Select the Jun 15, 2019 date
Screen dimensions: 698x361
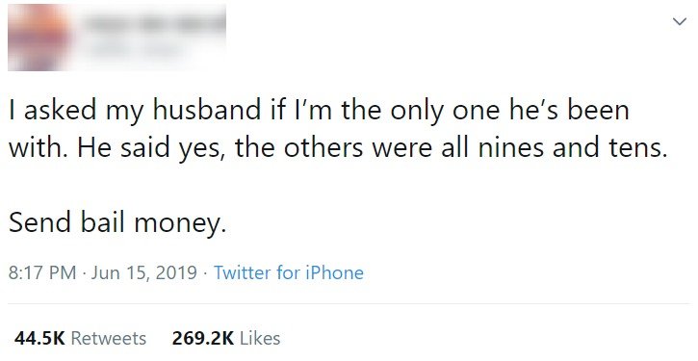pyautogui.click(x=143, y=272)
